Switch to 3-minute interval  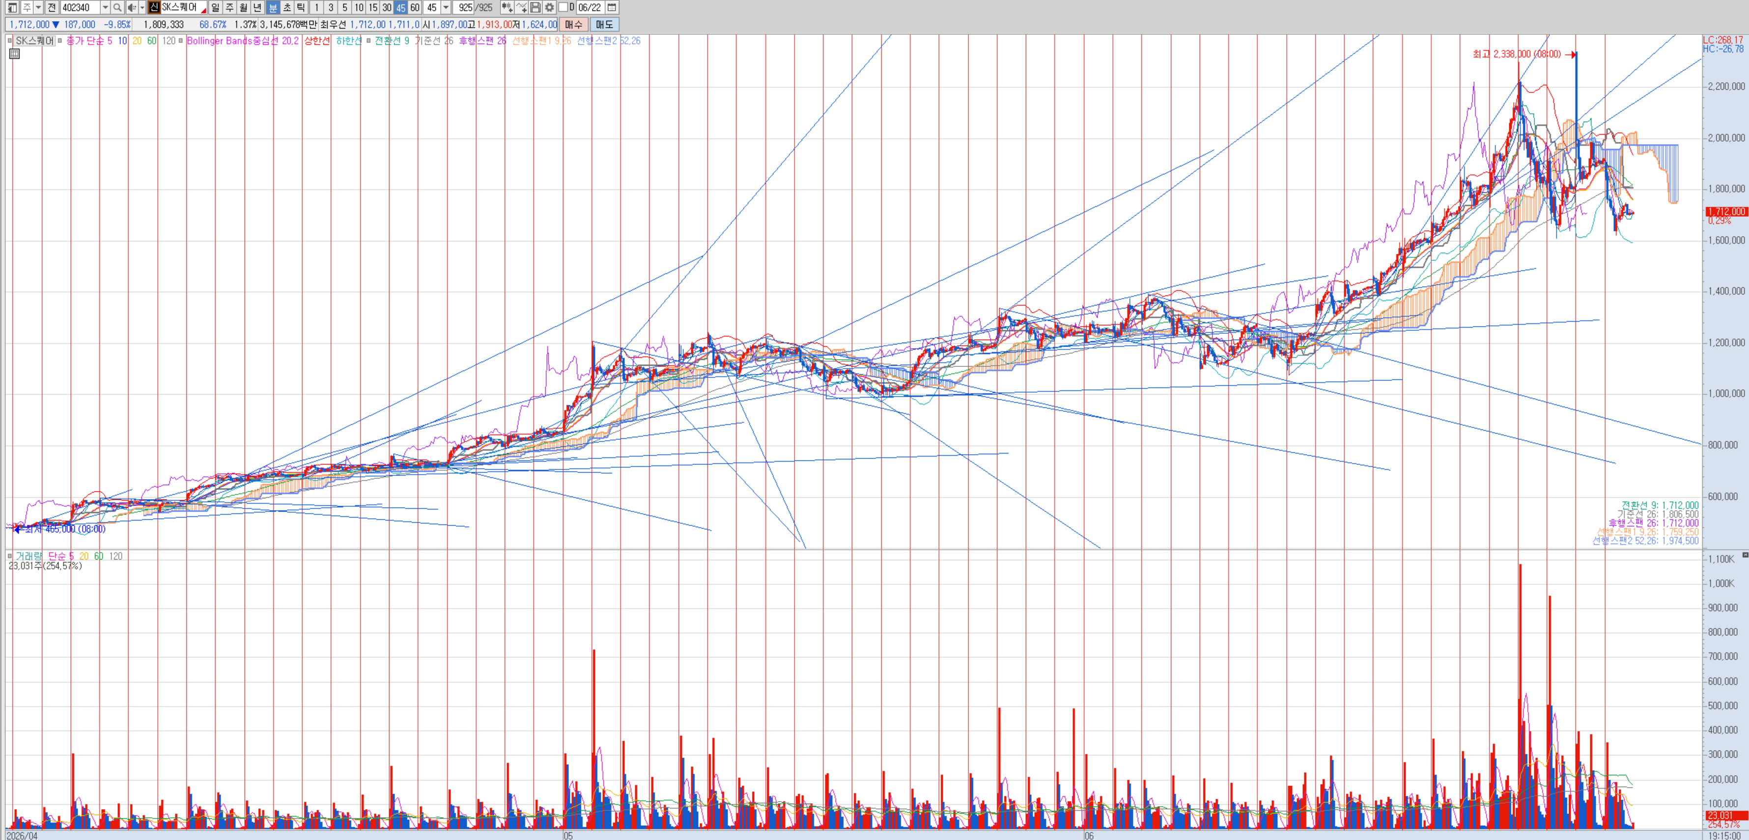331,7
